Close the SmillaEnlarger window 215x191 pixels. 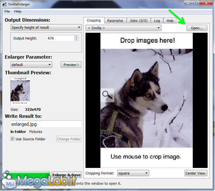pyautogui.click(x=206, y=3)
